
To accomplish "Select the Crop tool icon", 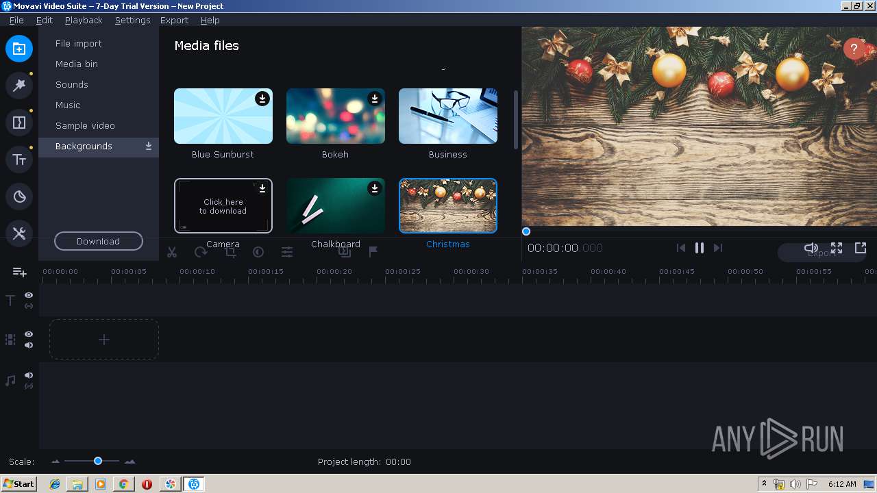I will pyautogui.click(x=230, y=252).
